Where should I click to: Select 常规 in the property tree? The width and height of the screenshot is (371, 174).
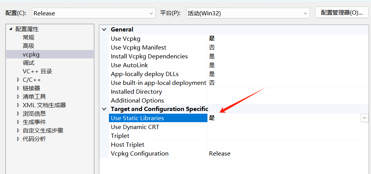click(28, 38)
